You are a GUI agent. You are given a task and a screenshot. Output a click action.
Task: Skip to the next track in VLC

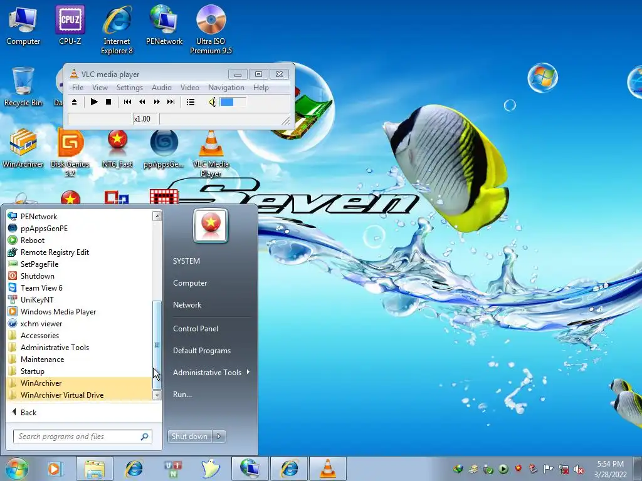pyautogui.click(x=171, y=102)
